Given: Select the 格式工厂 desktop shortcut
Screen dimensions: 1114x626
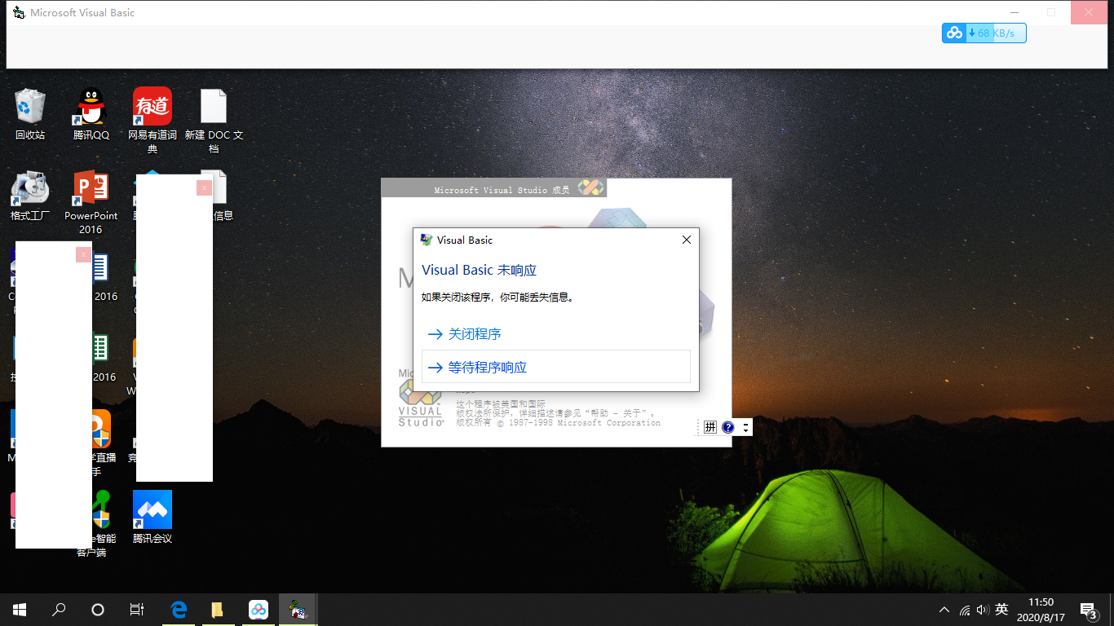Looking at the screenshot, I should (30, 196).
